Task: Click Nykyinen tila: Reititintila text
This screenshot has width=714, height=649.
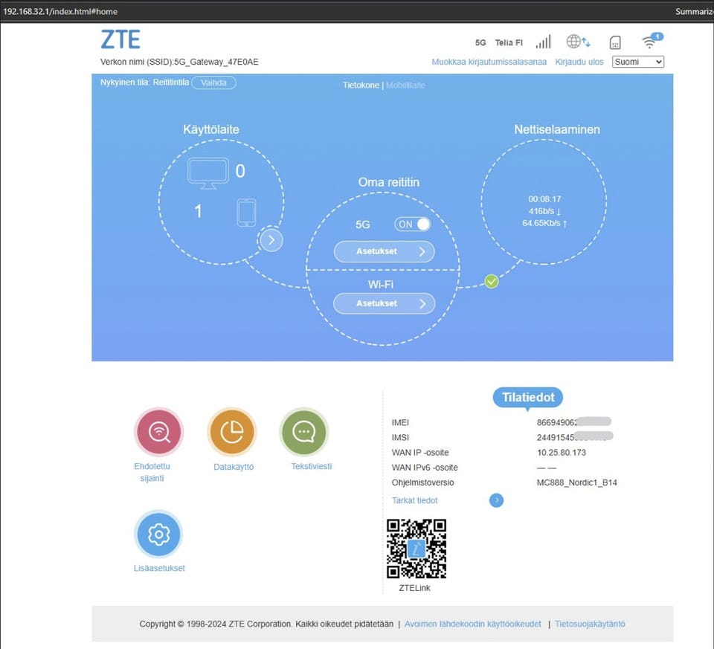Action: tap(144, 83)
